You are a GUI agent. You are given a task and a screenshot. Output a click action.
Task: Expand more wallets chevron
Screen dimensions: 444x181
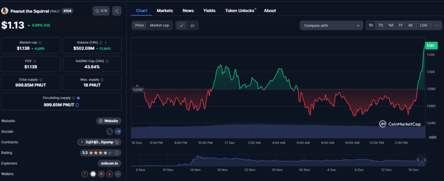pyautogui.click(x=118, y=174)
